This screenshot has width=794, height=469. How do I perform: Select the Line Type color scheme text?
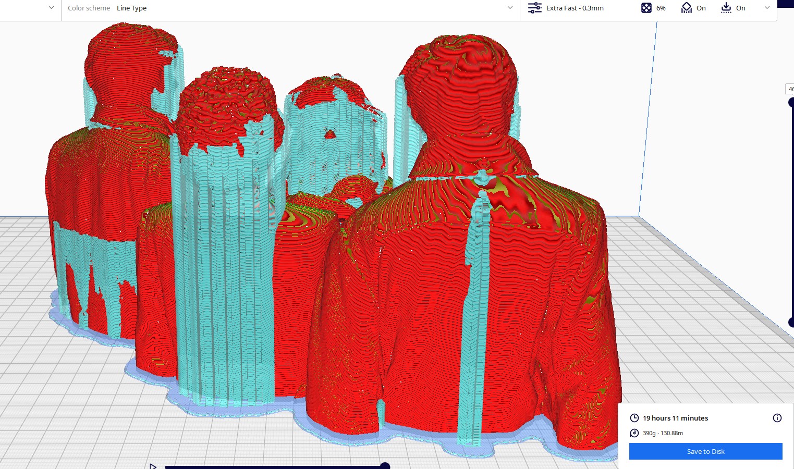(131, 8)
